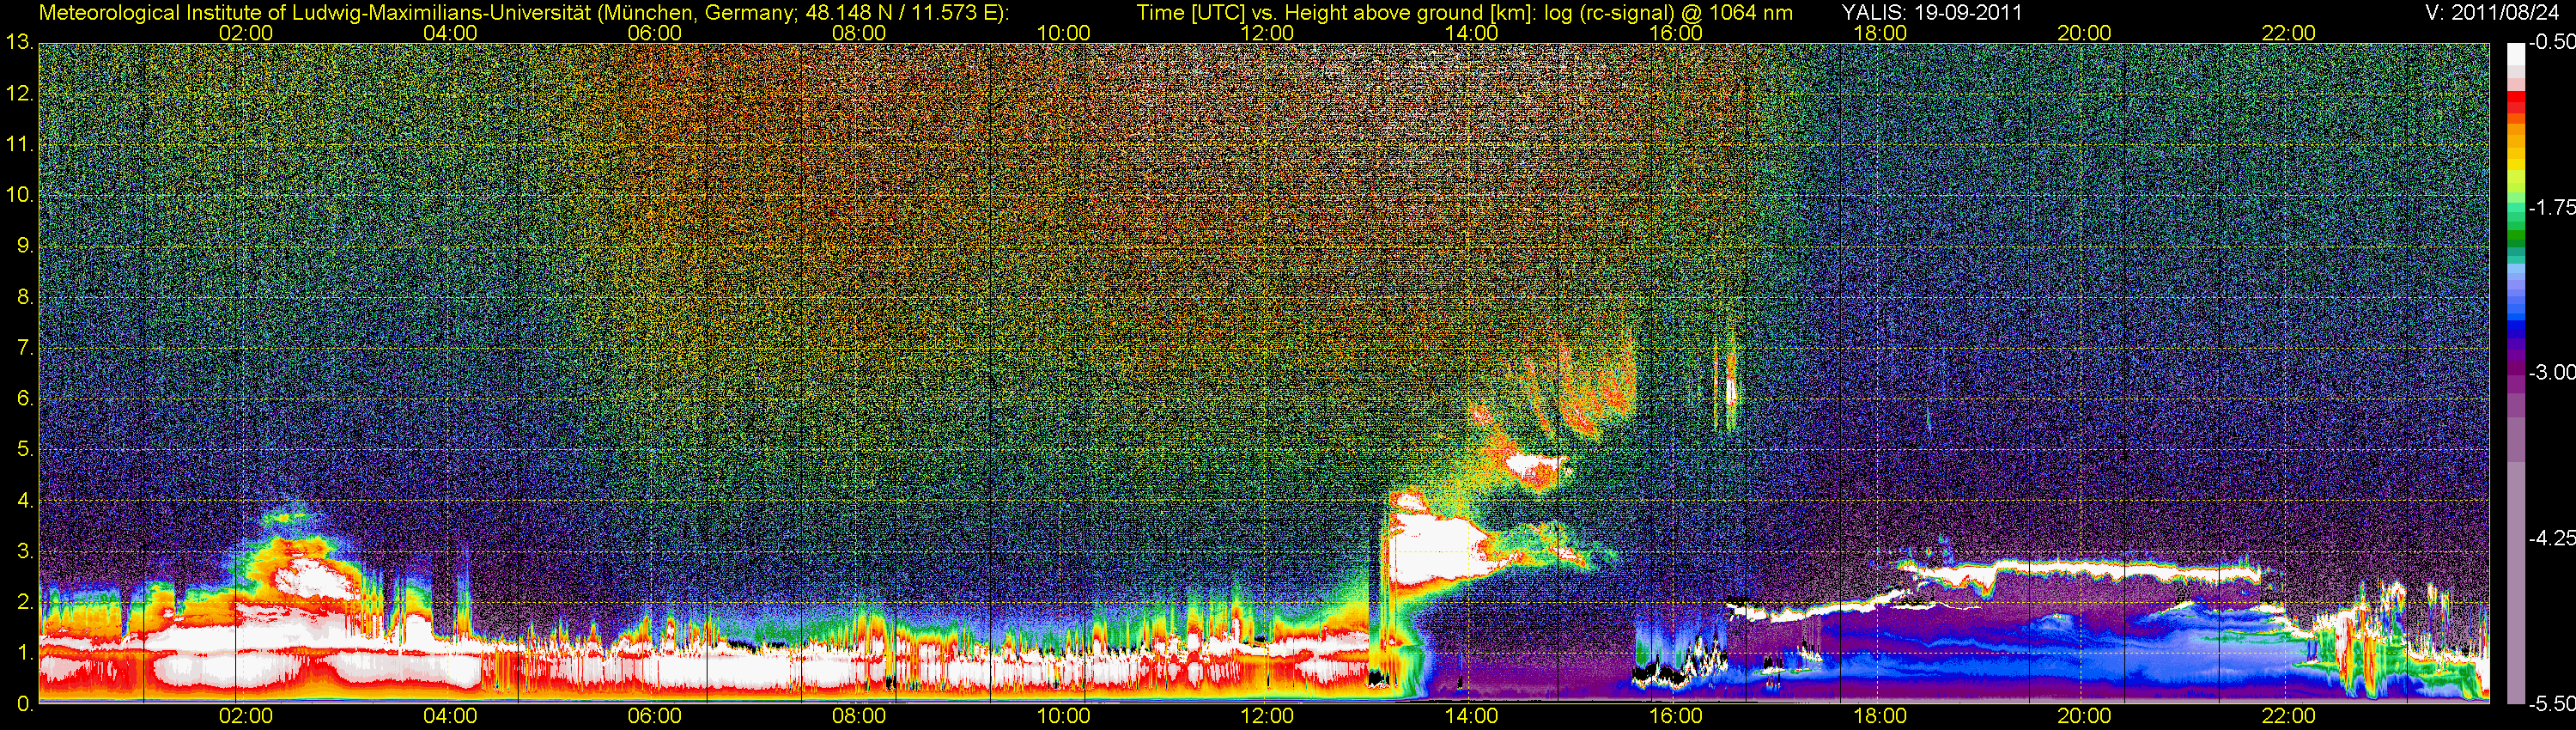Click the color scale value -1.75
The image size is (2576, 730).
2551,207
